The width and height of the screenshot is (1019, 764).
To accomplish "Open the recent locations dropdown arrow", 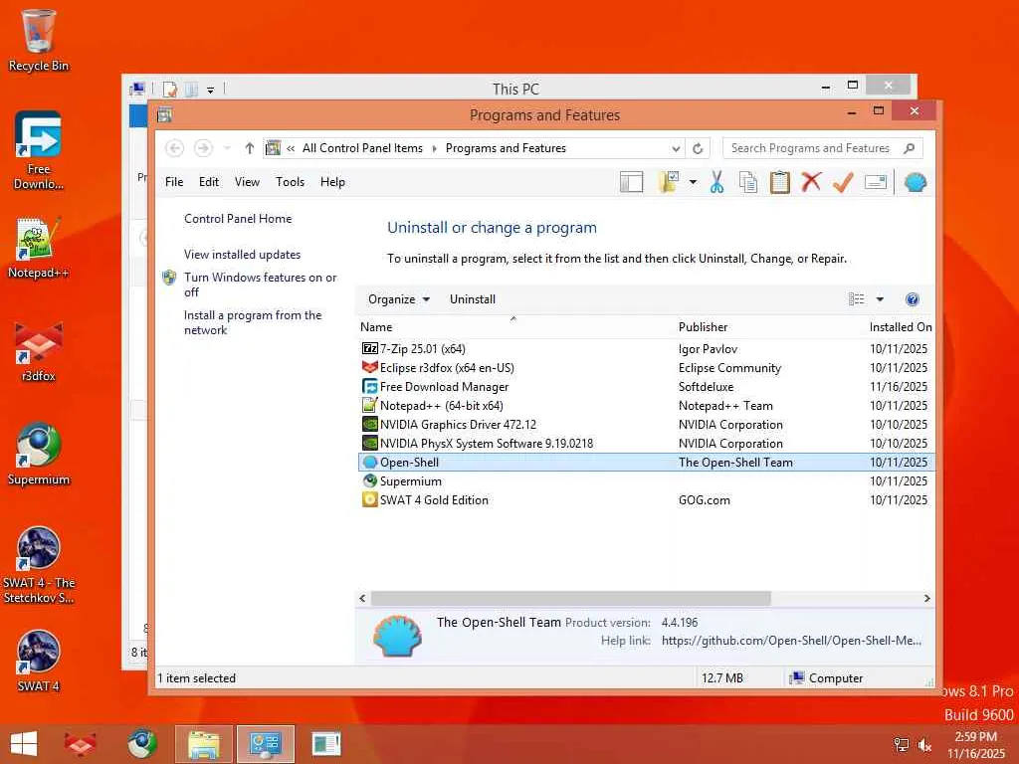I will click(x=227, y=149).
